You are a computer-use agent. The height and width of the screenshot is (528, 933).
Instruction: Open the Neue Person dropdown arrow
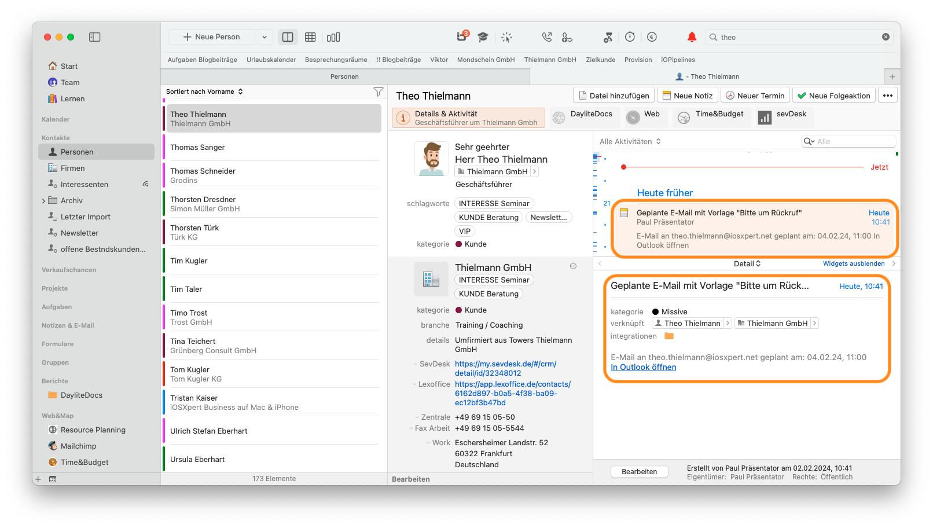pos(265,37)
